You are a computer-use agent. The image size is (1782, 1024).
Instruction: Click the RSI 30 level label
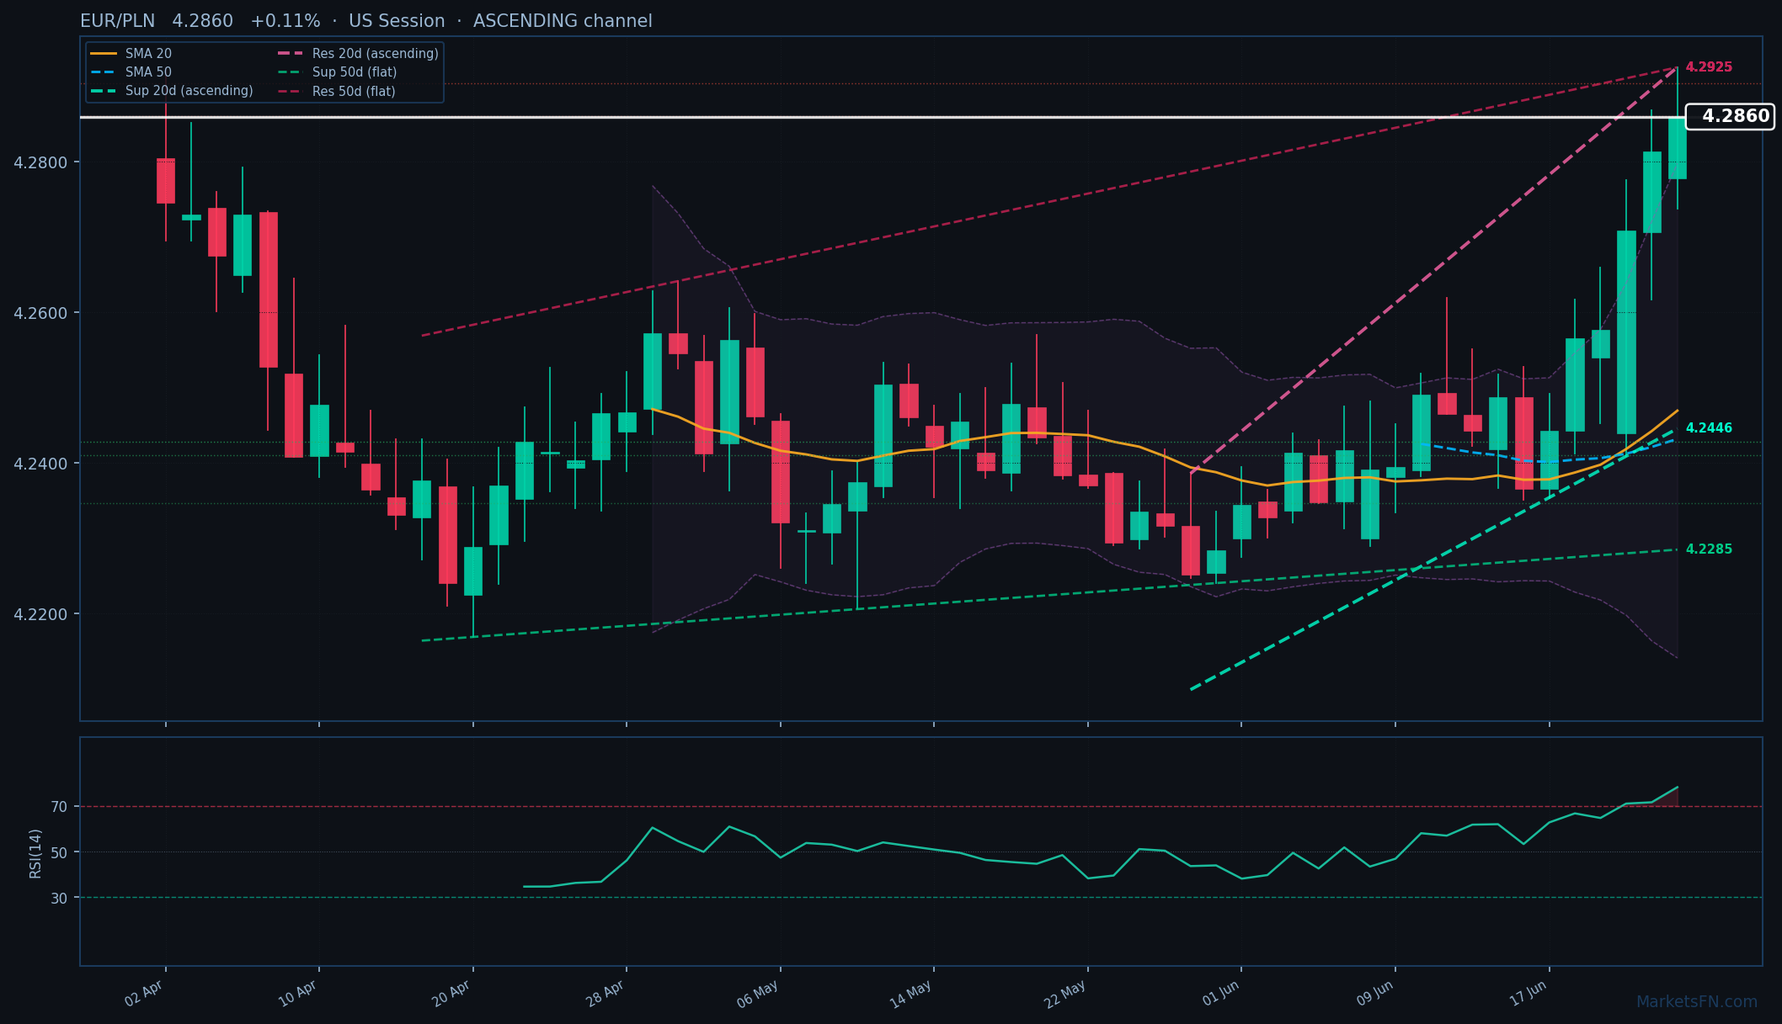pos(59,898)
